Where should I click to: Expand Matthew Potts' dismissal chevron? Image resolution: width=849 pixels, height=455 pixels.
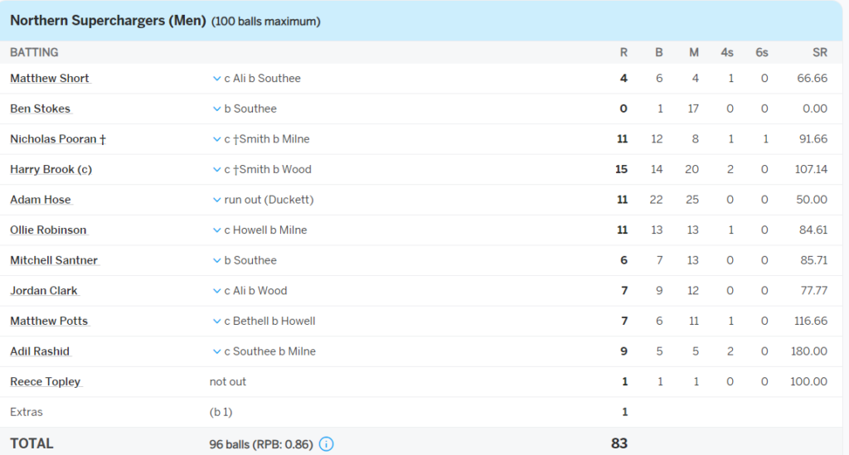coord(217,322)
